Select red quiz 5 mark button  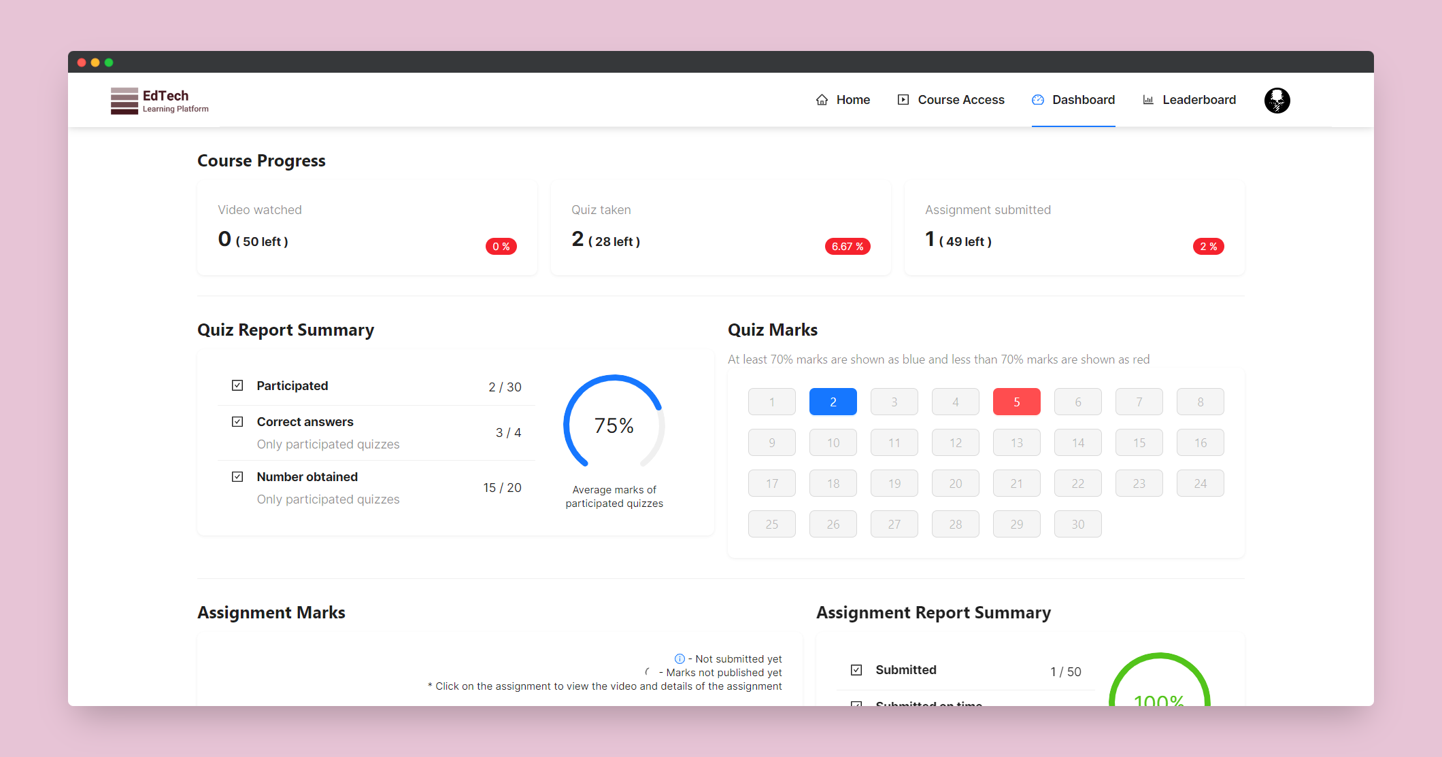click(x=1016, y=402)
